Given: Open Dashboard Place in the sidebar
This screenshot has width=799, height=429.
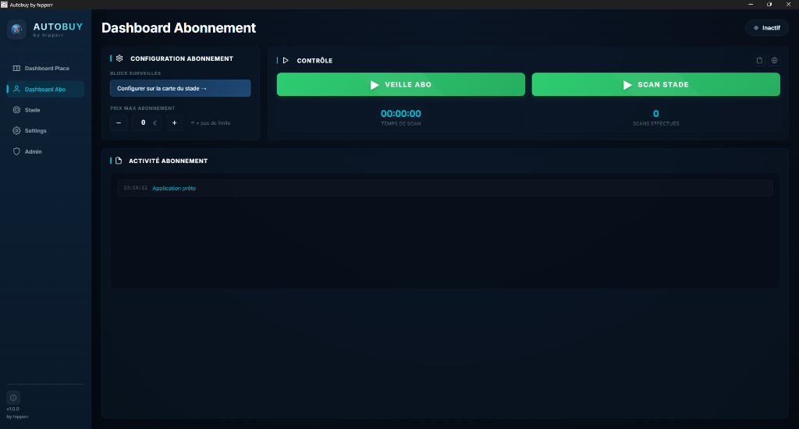Looking at the screenshot, I should (x=45, y=69).
